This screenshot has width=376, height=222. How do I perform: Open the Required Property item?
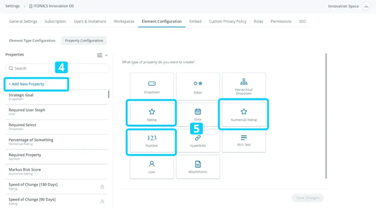click(57, 157)
